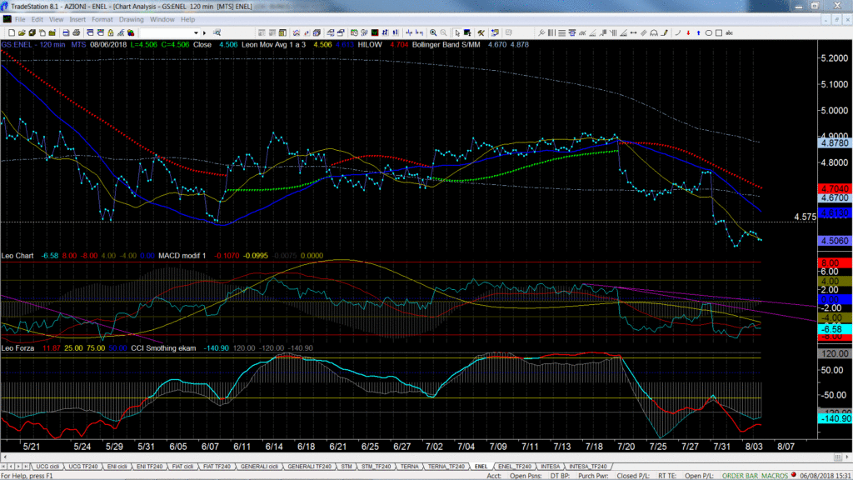The width and height of the screenshot is (853, 480).
Task: Open the Format menu
Action: pyautogui.click(x=102, y=20)
